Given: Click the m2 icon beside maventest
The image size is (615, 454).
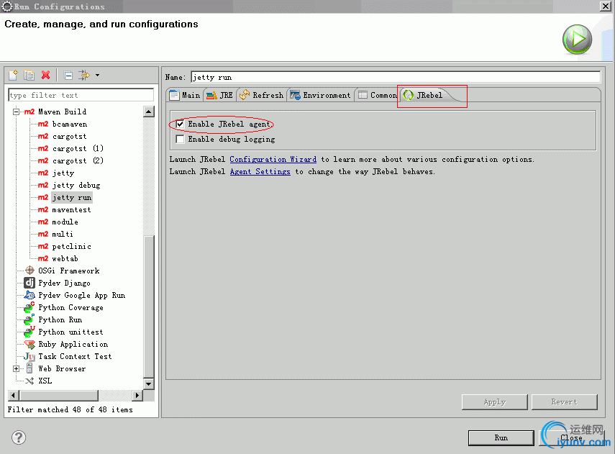Looking at the screenshot, I should (43, 209).
